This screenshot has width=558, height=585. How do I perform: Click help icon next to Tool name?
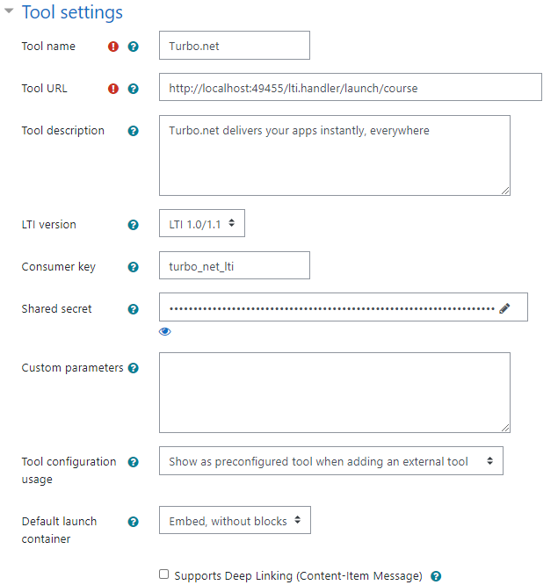pos(134,47)
